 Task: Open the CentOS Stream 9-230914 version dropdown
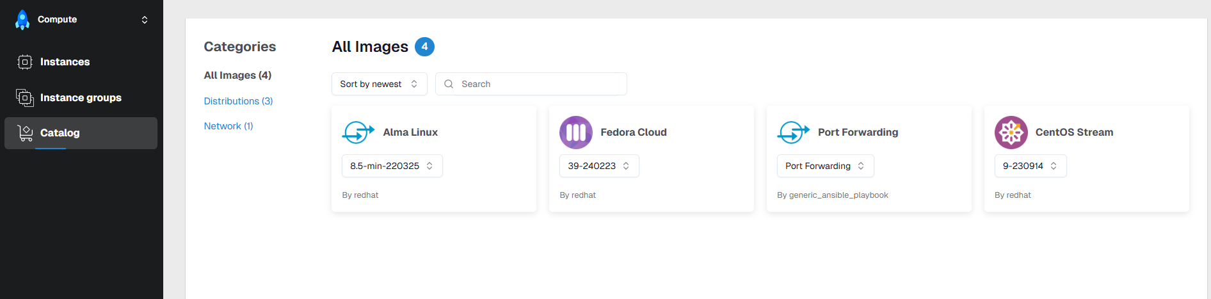click(1030, 166)
